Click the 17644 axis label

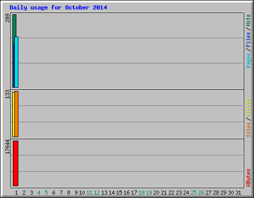pyautogui.click(x=7, y=147)
